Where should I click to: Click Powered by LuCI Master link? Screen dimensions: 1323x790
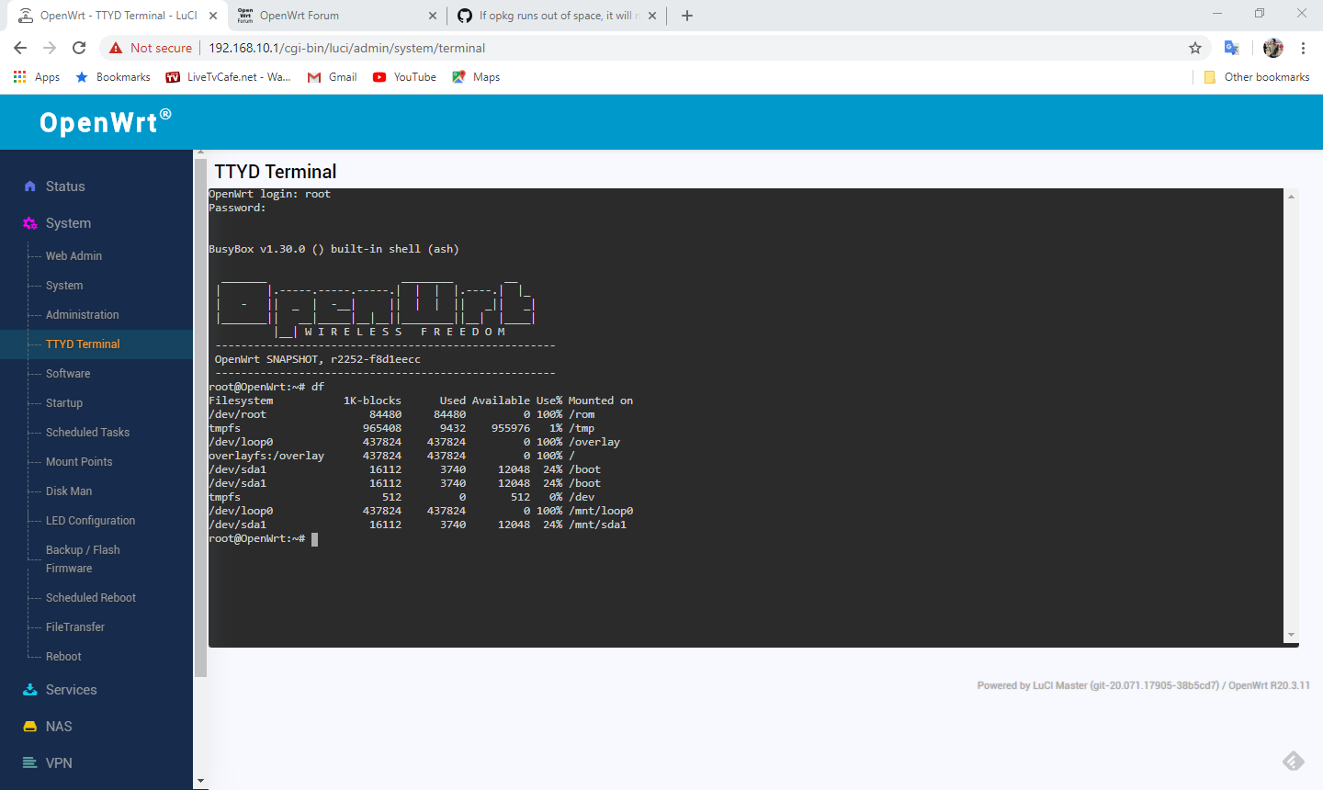[x=1098, y=685]
